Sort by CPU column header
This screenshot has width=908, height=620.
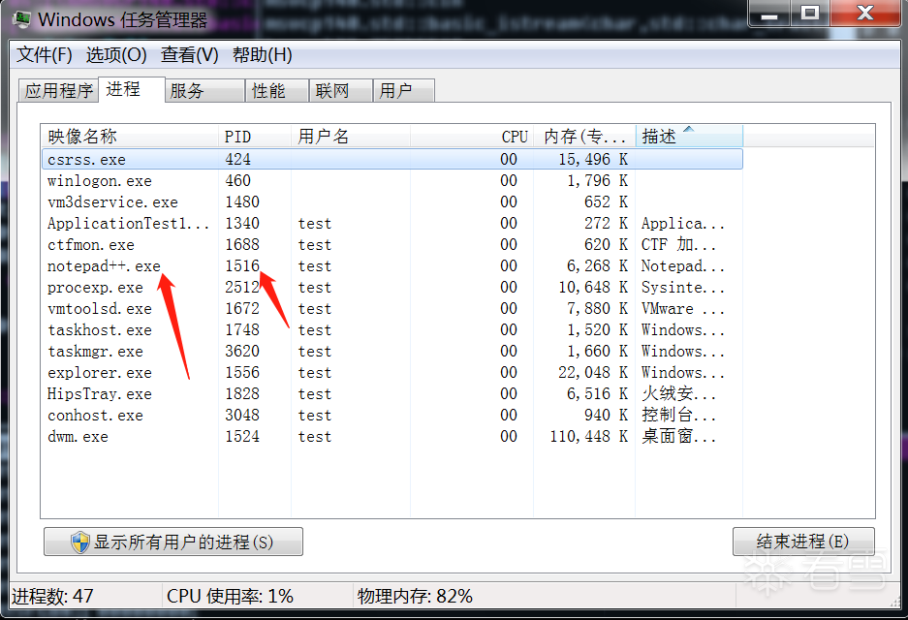click(x=471, y=137)
